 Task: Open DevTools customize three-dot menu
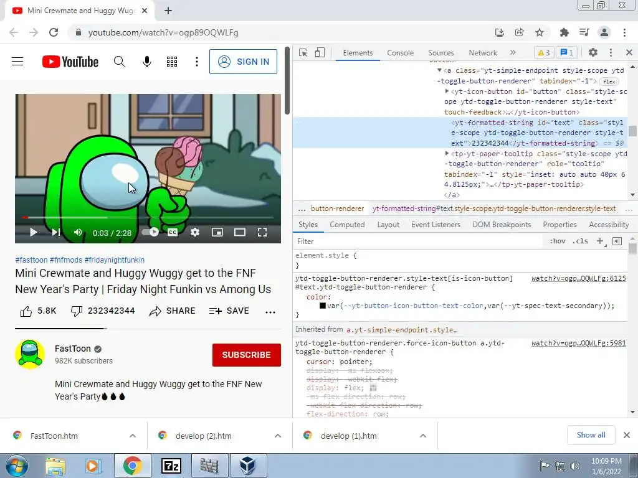click(x=611, y=52)
